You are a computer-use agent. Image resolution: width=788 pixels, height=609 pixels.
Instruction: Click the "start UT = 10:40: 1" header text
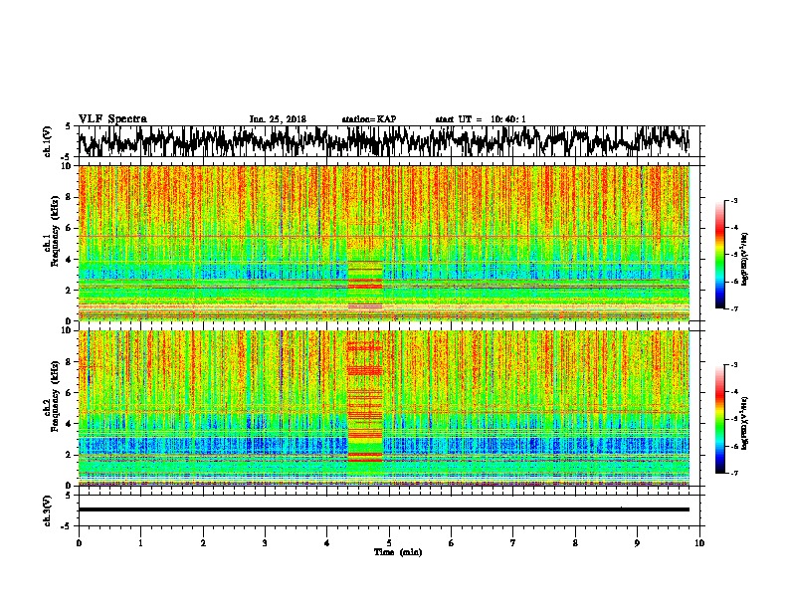click(481, 119)
